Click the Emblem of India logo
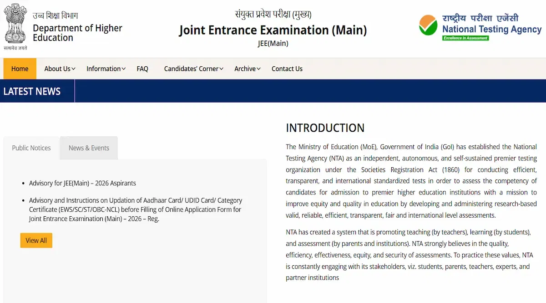Image resolution: width=546 pixels, height=303 pixels. pyautogui.click(x=15, y=25)
